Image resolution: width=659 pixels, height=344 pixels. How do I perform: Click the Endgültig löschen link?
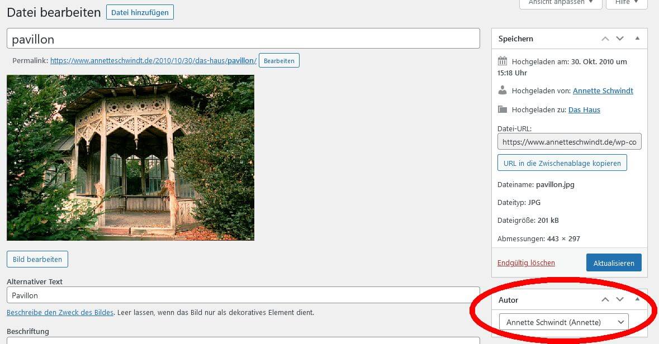(526, 262)
